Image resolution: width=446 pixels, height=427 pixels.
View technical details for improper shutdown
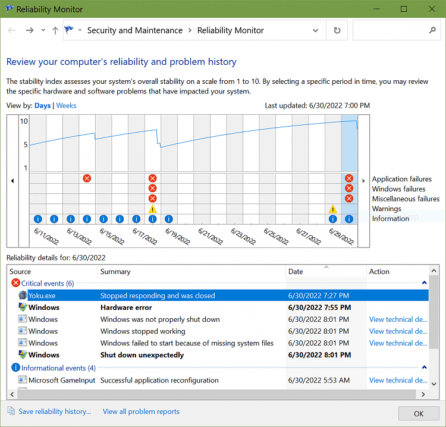click(398, 319)
